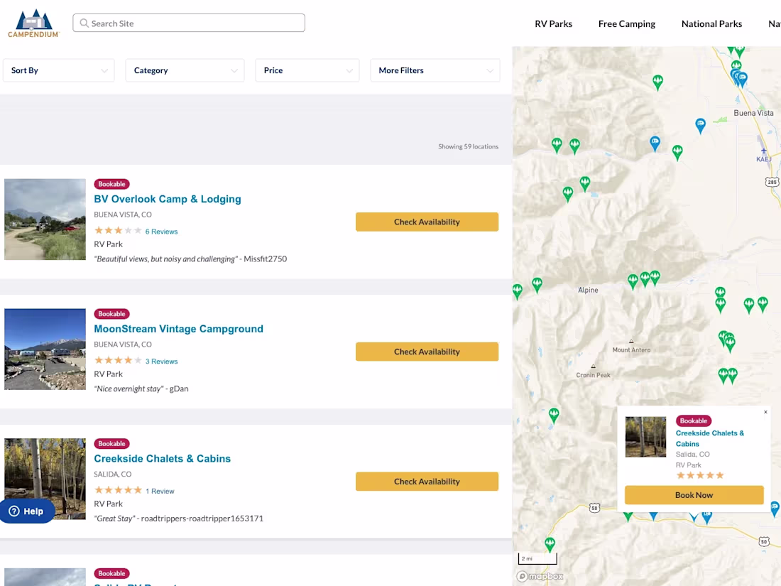Click the green campsite marker left of Alpine
Screen dimensions: 781x586
coord(537,284)
